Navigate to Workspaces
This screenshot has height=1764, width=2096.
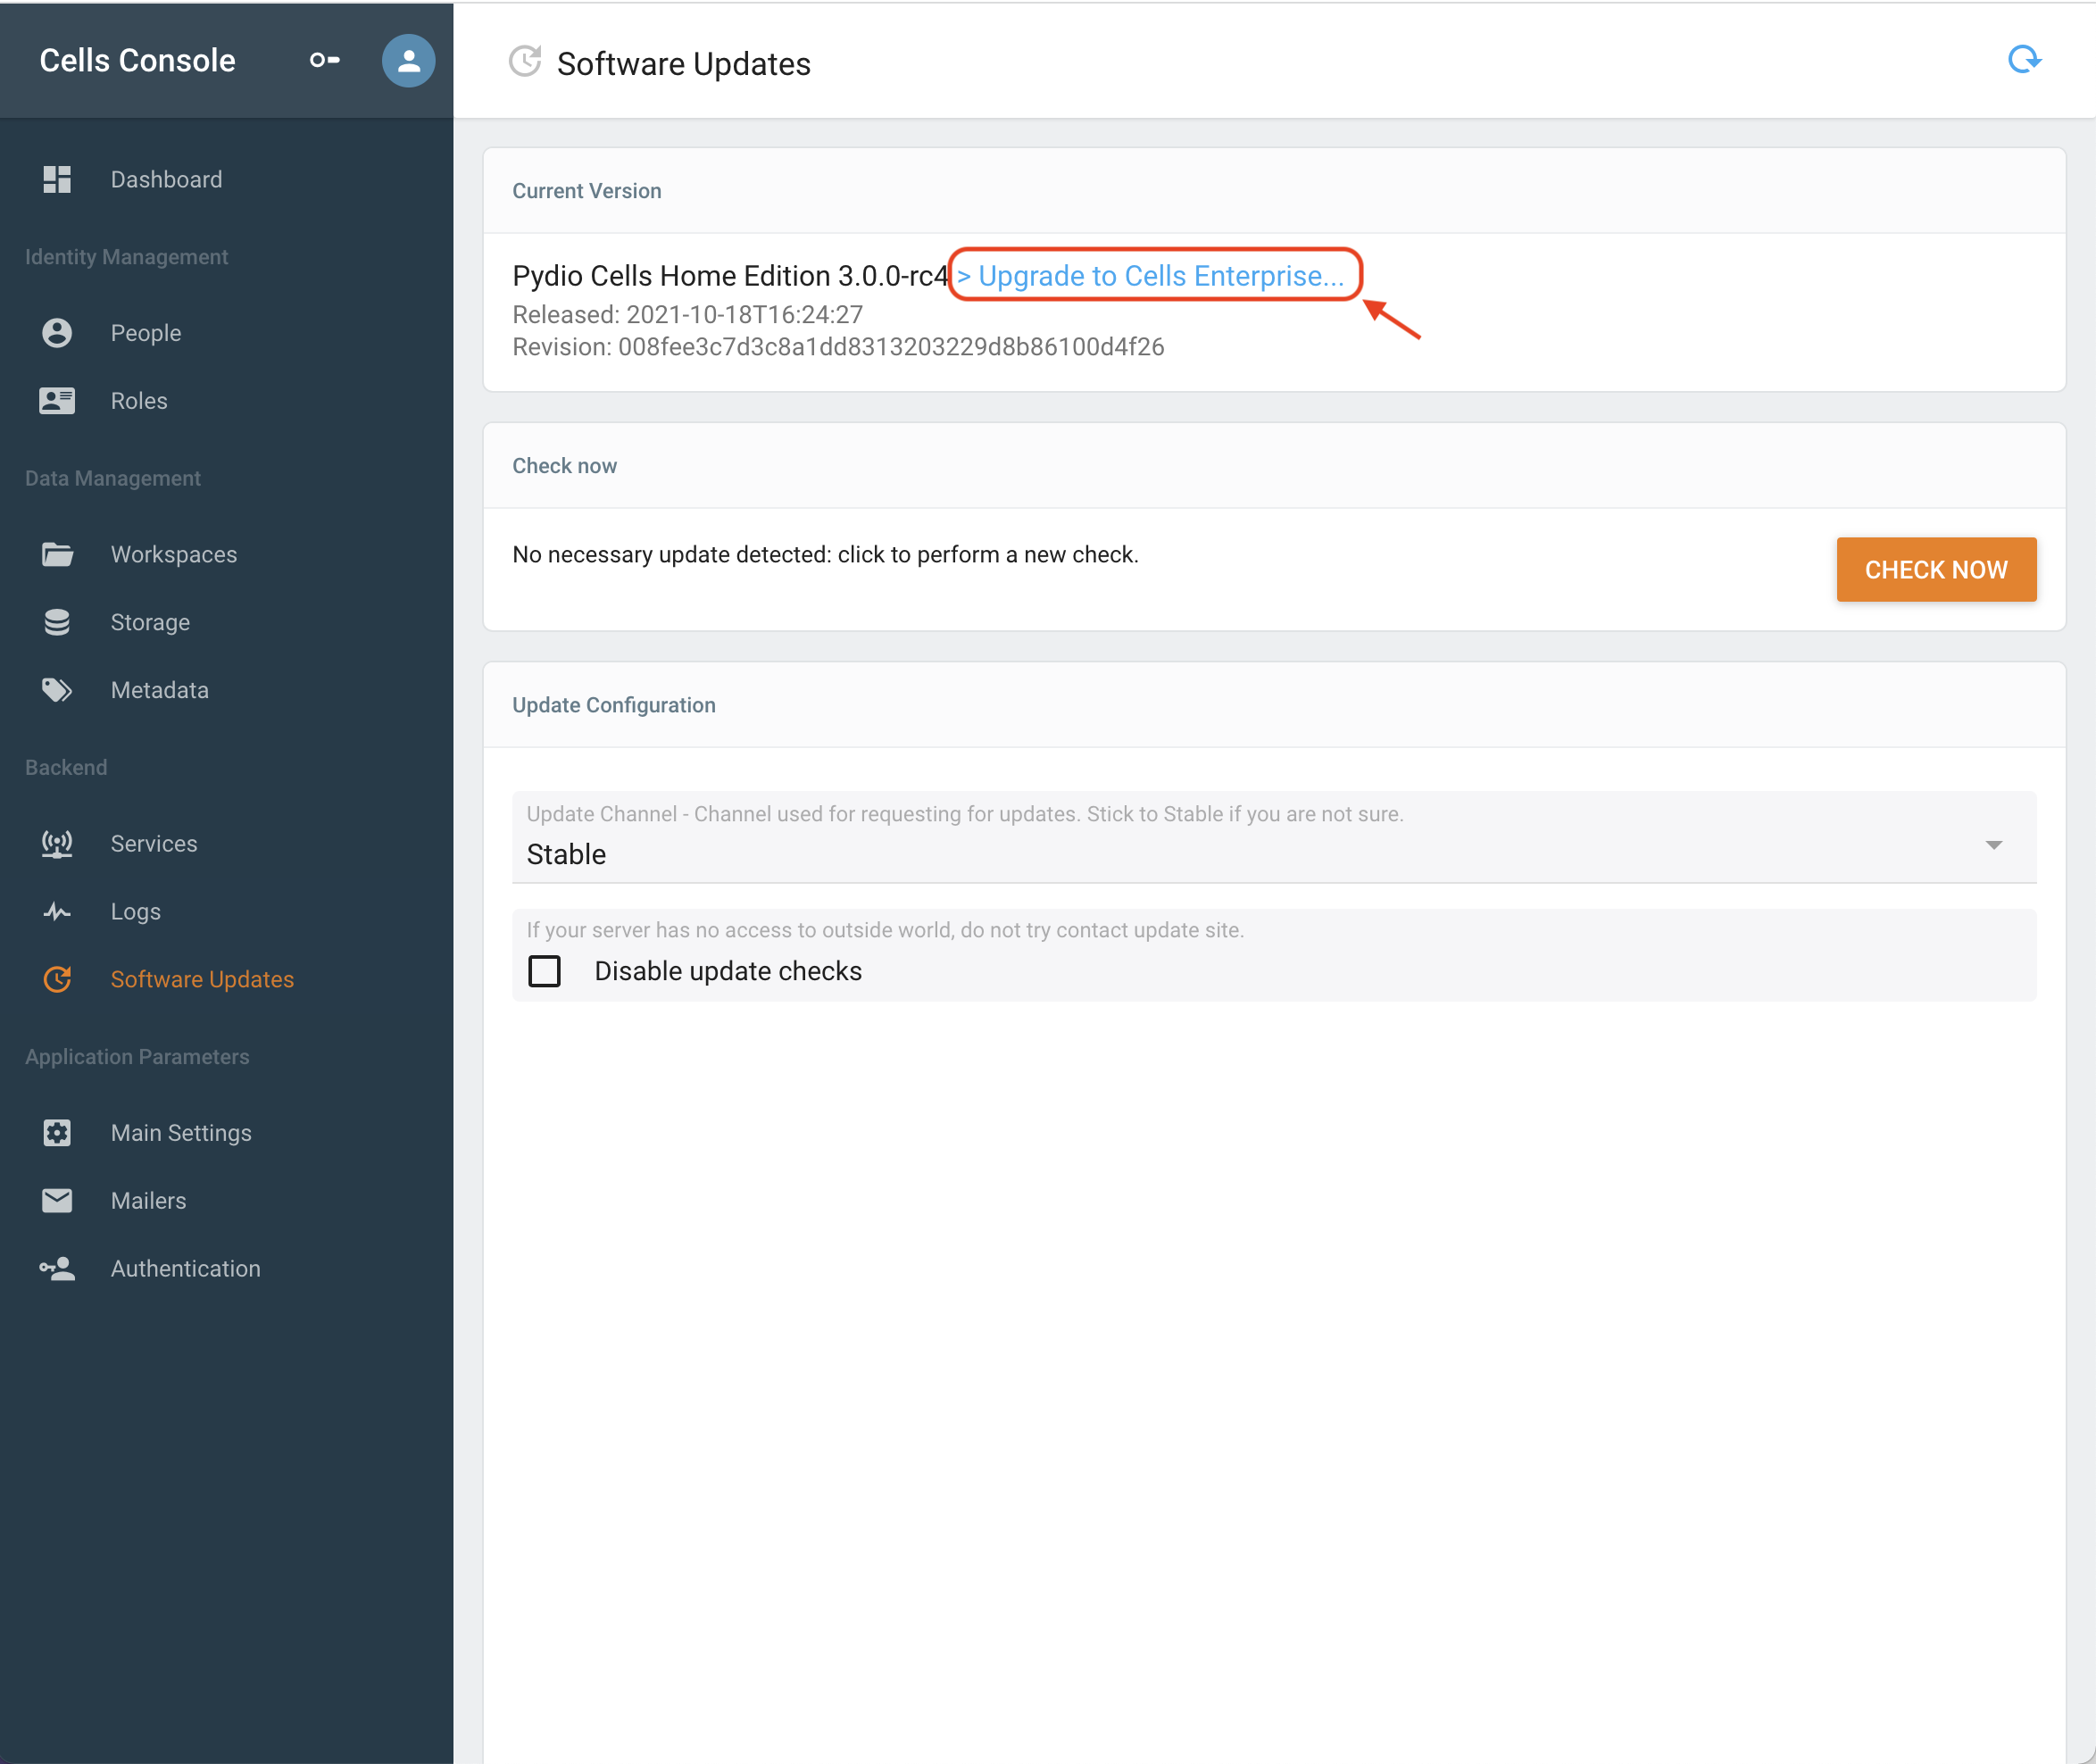[x=174, y=554]
